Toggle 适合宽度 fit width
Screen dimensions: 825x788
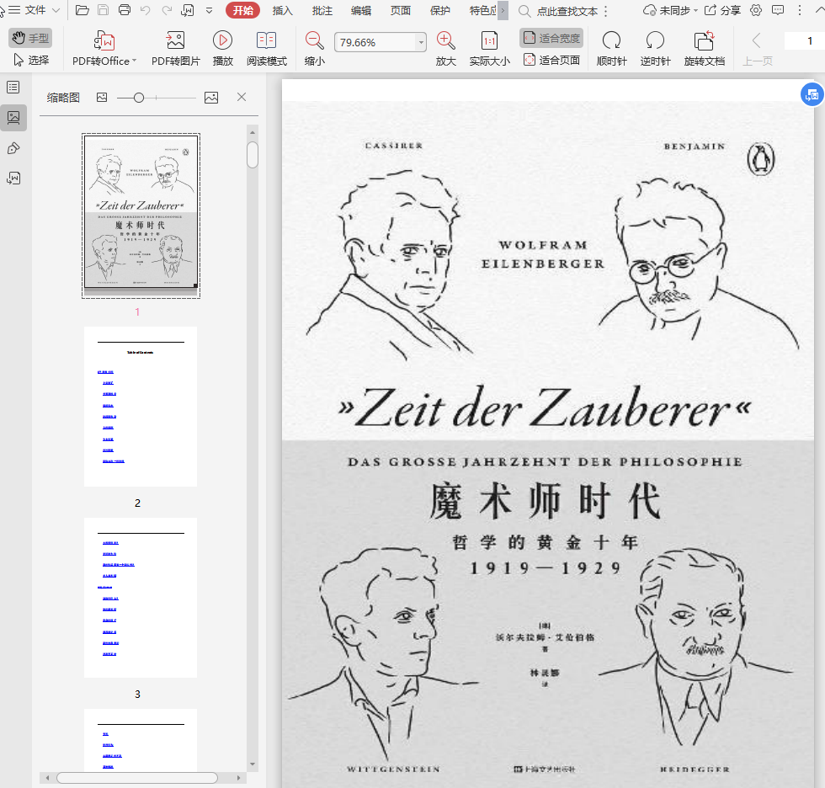click(x=551, y=38)
